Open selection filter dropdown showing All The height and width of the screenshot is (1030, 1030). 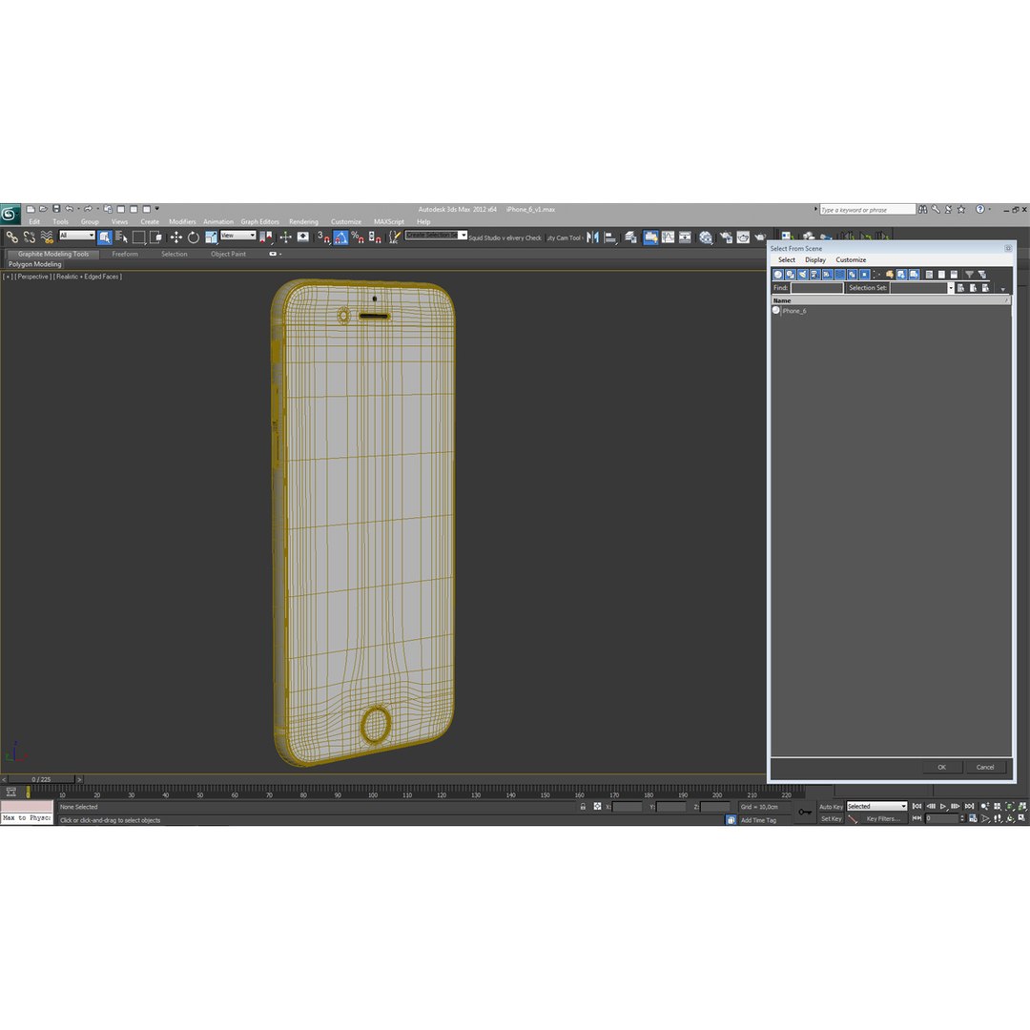click(77, 236)
